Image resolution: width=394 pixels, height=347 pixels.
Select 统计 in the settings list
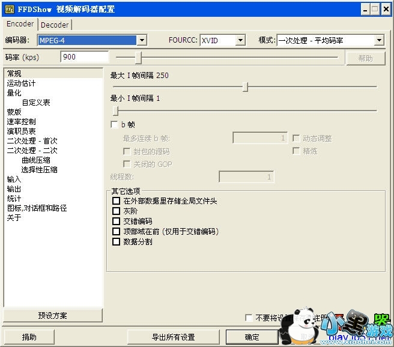click(x=14, y=198)
